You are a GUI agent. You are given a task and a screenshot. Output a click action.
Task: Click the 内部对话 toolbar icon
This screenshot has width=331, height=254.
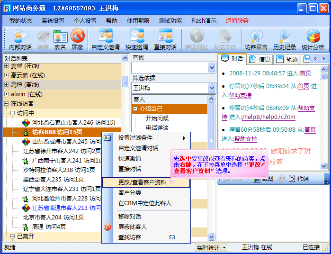(20, 37)
